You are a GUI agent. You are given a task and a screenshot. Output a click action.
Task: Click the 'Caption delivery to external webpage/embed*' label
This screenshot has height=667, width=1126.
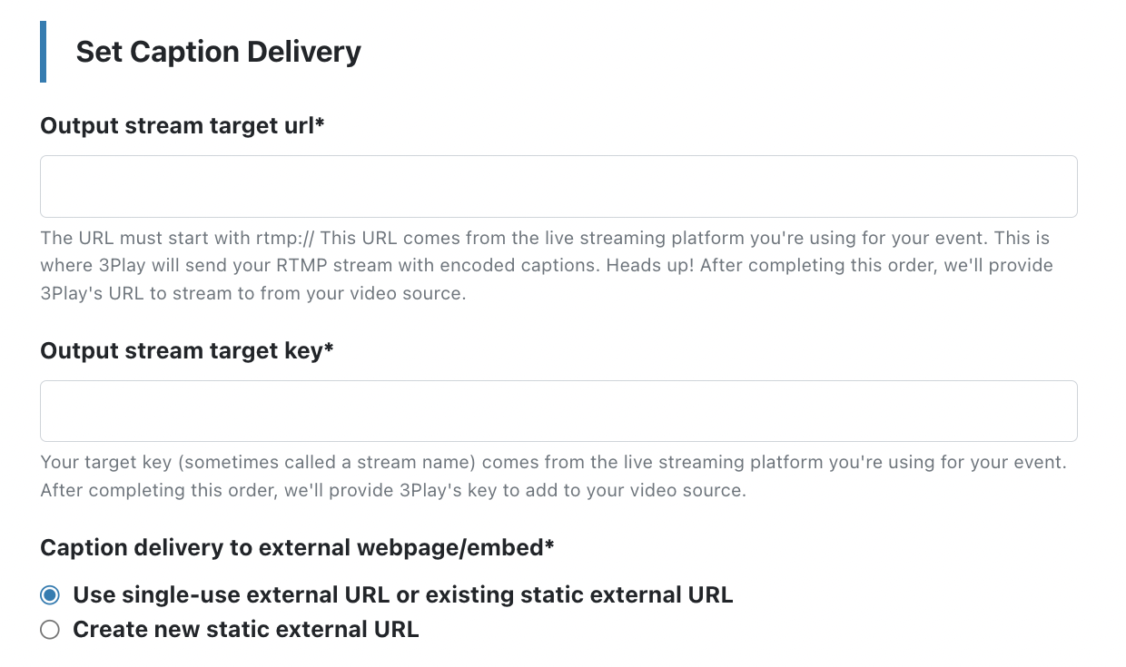tap(297, 547)
